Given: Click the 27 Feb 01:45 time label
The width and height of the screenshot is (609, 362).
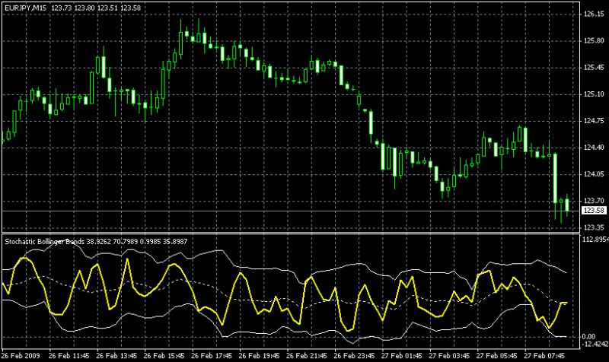Looking at the screenshot, I should coord(402,356).
